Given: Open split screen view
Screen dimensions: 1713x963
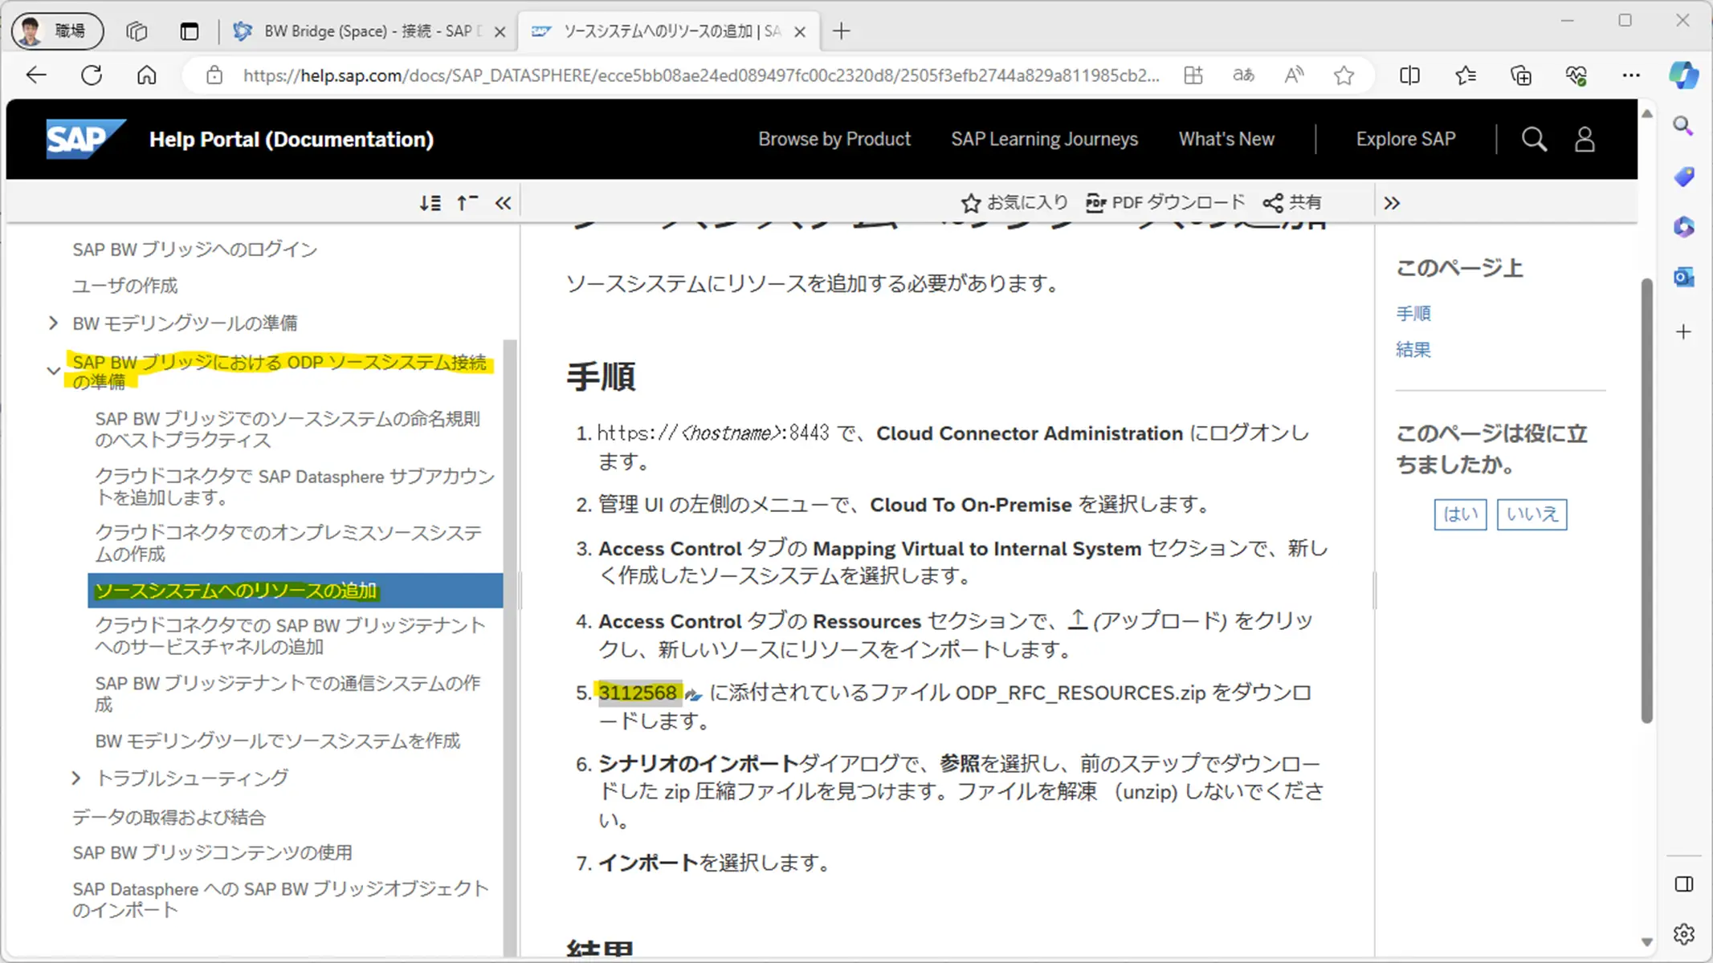Looking at the screenshot, I should coord(1409,75).
